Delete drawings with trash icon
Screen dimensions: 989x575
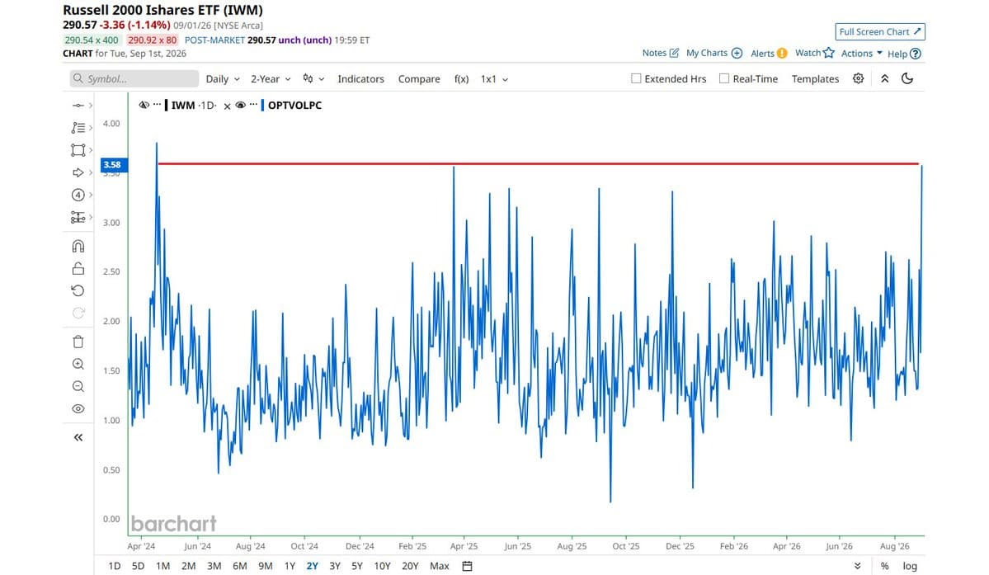pyautogui.click(x=78, y=342)
